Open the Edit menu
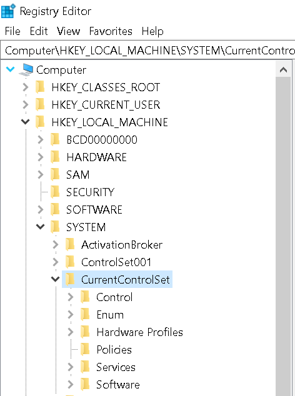Image resolution: width=295 pixels, height=396 pixels. coord(39,31)
